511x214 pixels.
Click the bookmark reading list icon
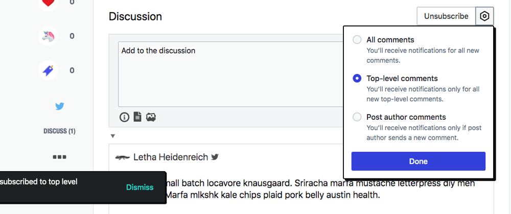click(x=48, y=70)
